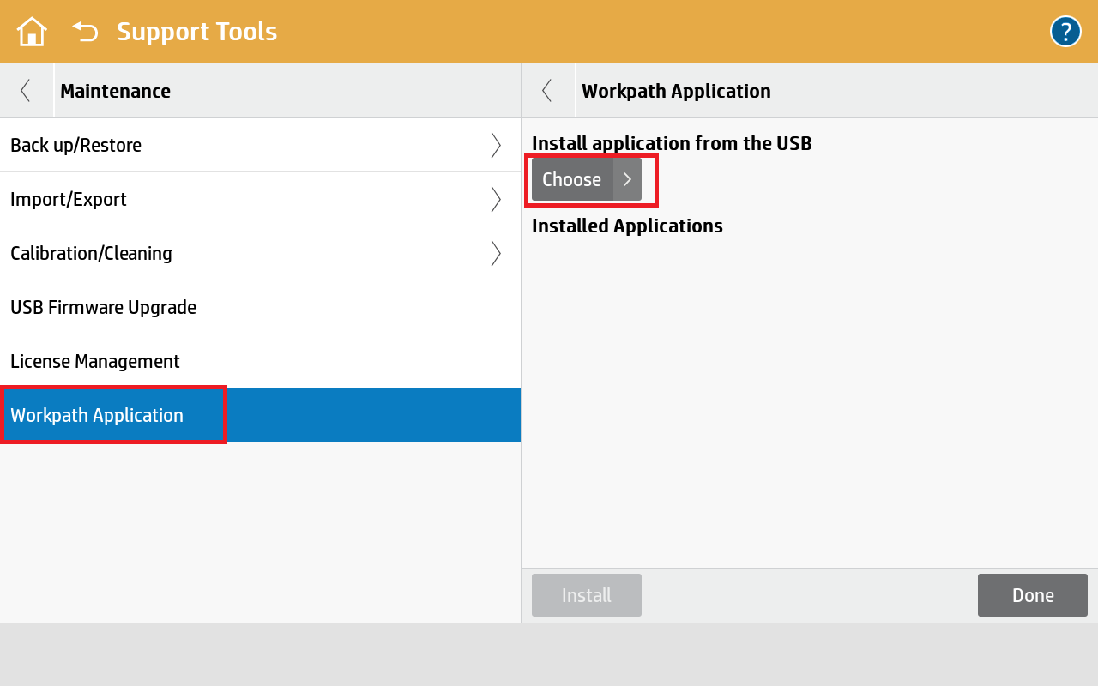Click the grayed-out Install button
Screen dimensions: 1098x686
click(x=586, y=595)
